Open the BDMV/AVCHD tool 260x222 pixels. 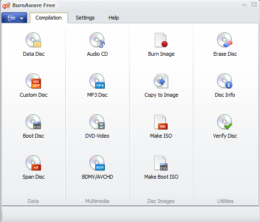(97, 167)
